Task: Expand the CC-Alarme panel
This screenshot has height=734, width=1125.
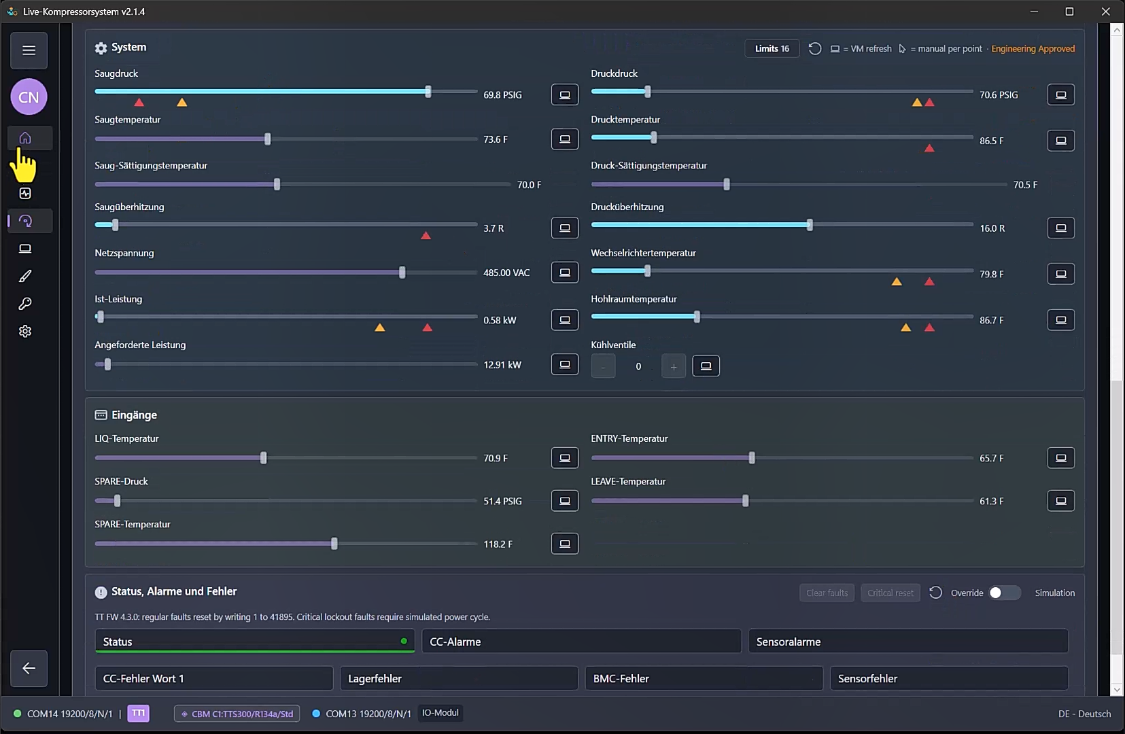Action: pyautogui.click(x=581, y=642)
